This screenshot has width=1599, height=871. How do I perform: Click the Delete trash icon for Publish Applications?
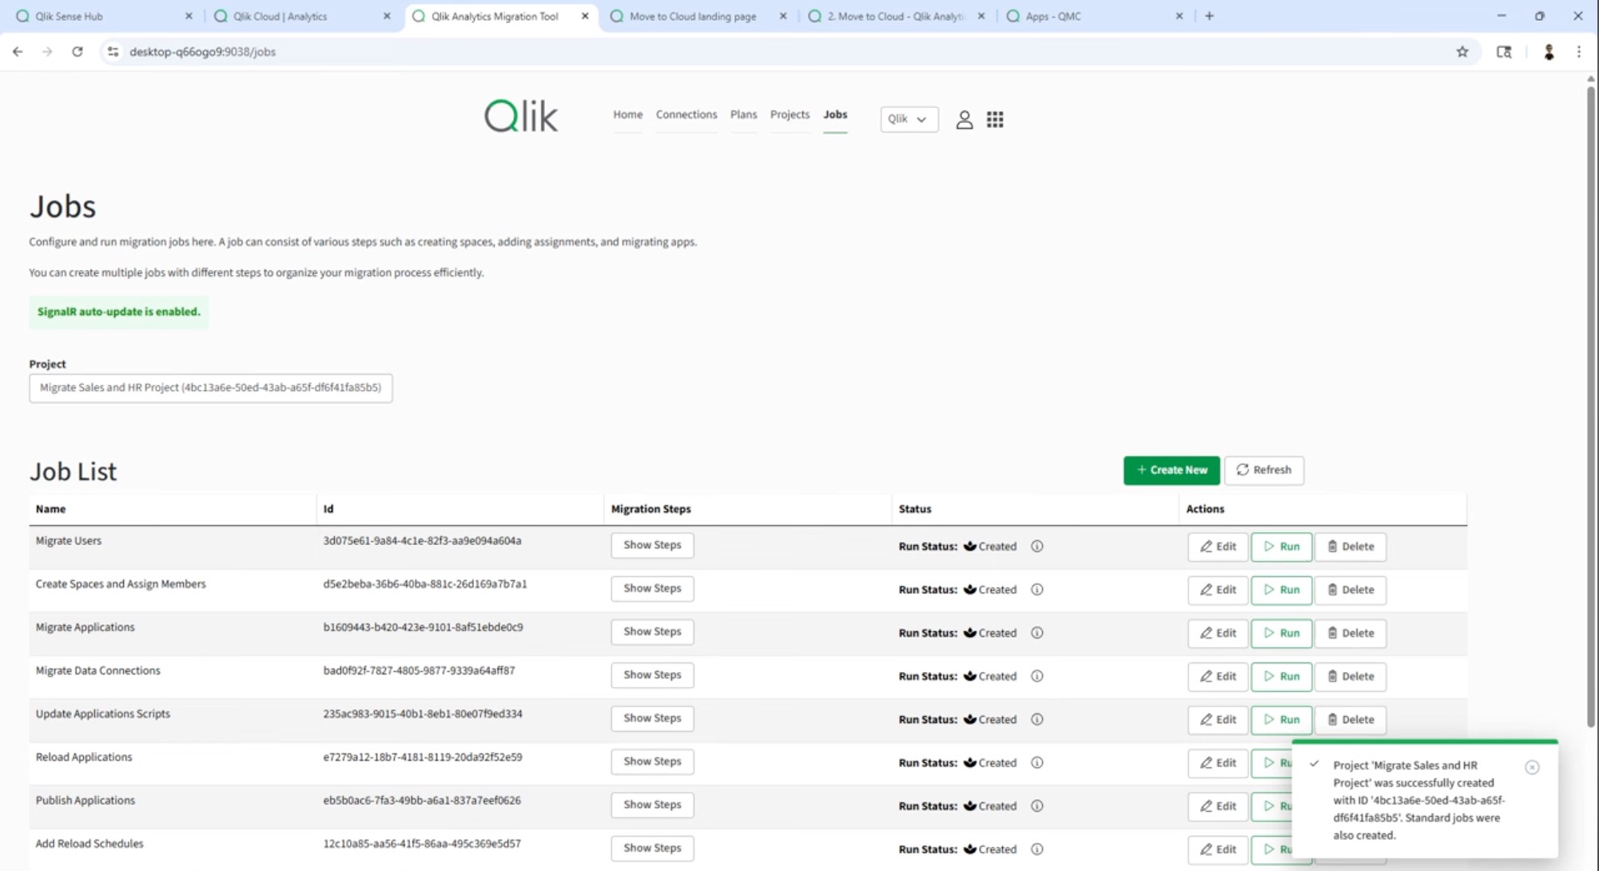(1331, 805)
